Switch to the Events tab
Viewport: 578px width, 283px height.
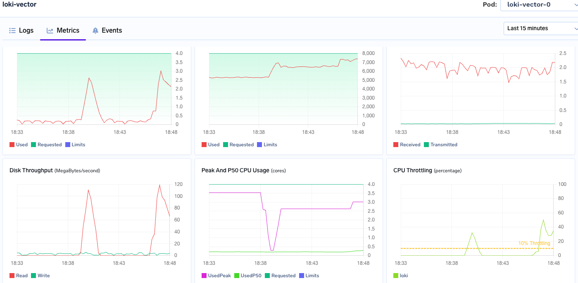tap(112, 30)
